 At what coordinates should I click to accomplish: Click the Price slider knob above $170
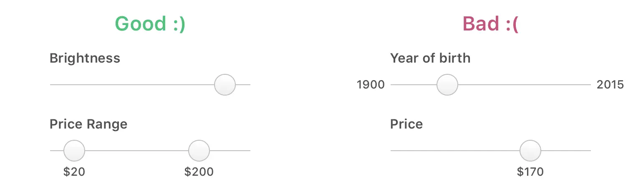[530, 151]
